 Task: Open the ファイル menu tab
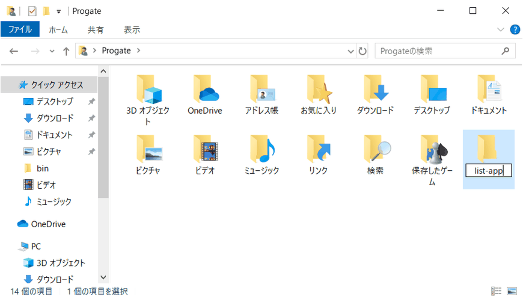click(x=20, y=29)
